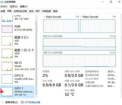
Task: Click the Task Manager app icon in title bar
Action: coord(2,2)
